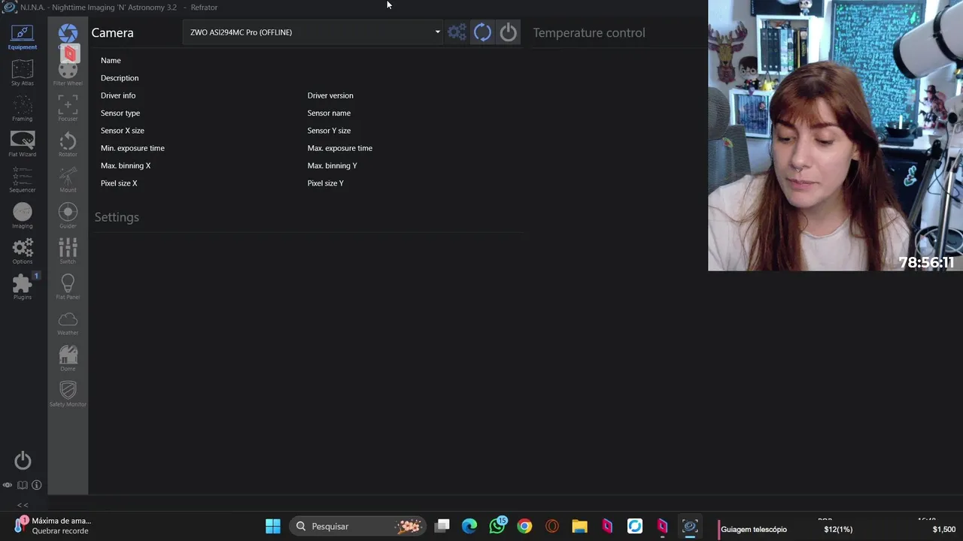Open the Flat Wizard
The width and height of the screenshot is (963, 541).
[22, 144]
